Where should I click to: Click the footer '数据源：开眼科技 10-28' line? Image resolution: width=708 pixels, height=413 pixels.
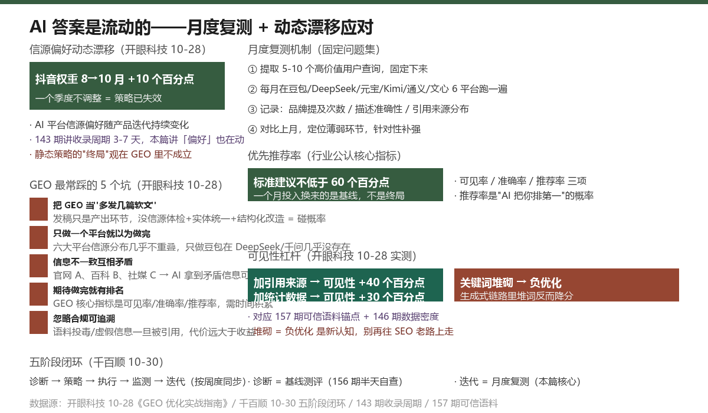264,404
